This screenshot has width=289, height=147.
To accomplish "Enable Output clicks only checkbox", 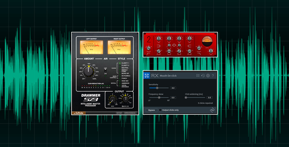I will pos(160,110).
